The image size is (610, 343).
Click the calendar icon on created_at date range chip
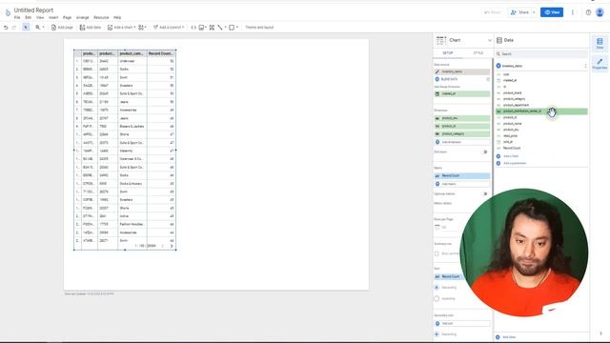[437, 93]
